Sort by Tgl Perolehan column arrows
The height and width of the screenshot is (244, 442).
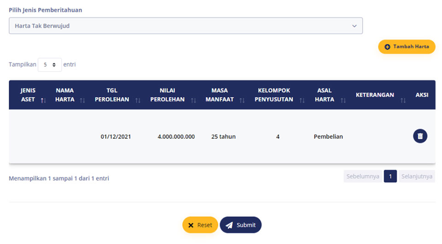[138, 100]
